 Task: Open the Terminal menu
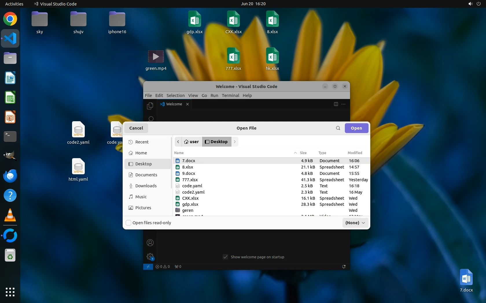pos(230,96)
